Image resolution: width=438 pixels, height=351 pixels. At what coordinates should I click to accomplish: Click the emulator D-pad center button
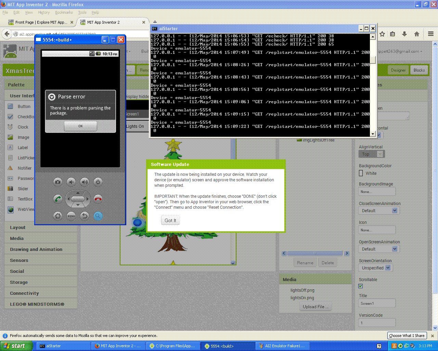click(78, 199)
